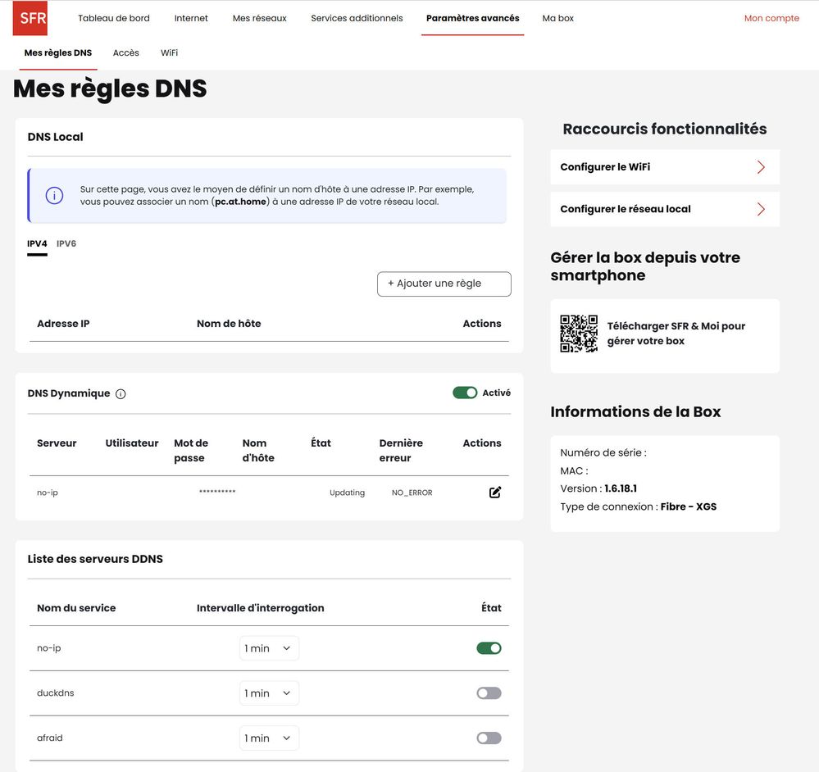This screenshot has height=772, width=819.
Task: Click the chevron arrow beside Configurer le WiFi
Action: 761,167
